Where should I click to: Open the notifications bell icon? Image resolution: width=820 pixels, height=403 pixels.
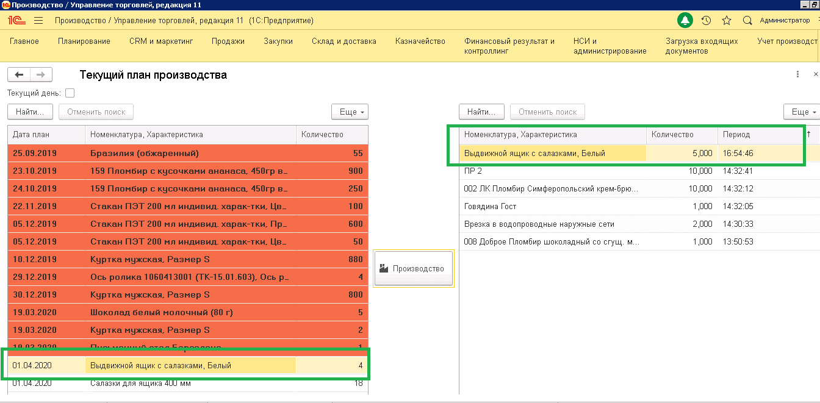pos(685,21)
